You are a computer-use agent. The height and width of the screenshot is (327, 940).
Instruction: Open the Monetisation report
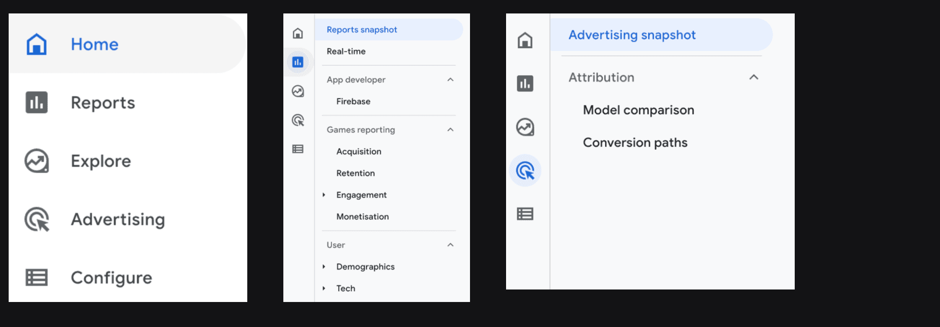pyautogui.click(x=363, y=216)
